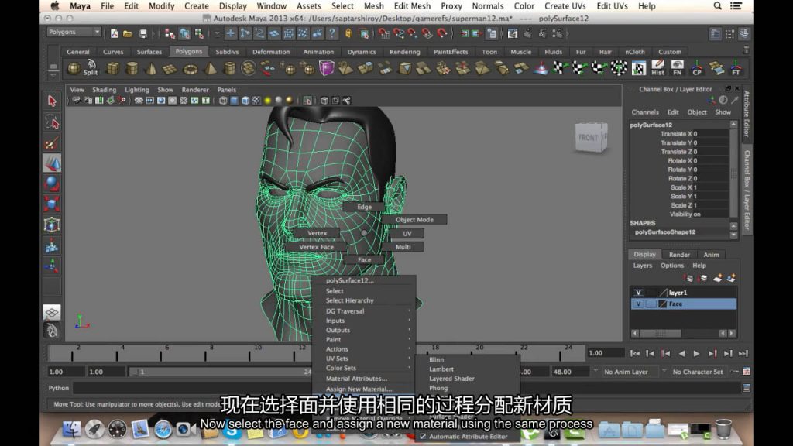Click frame 10 on the time slider

click(x=258, y=352)
